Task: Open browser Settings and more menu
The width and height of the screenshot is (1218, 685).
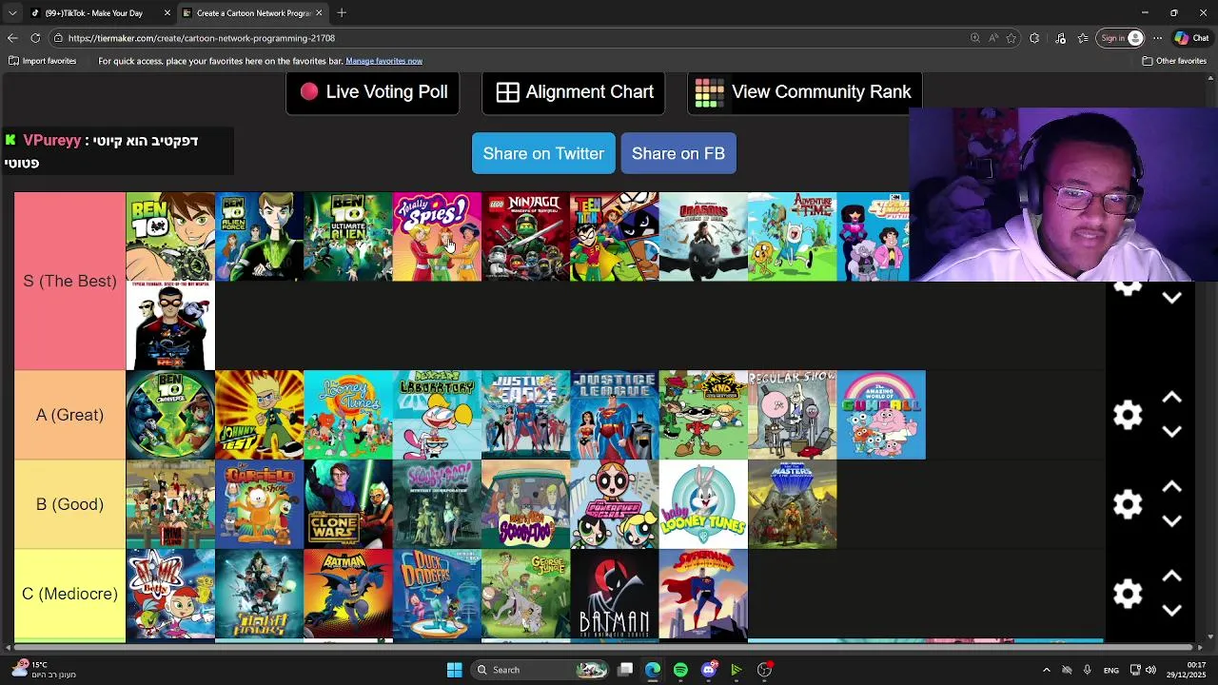Action: pyautogui.click(x=1157, y=38)
